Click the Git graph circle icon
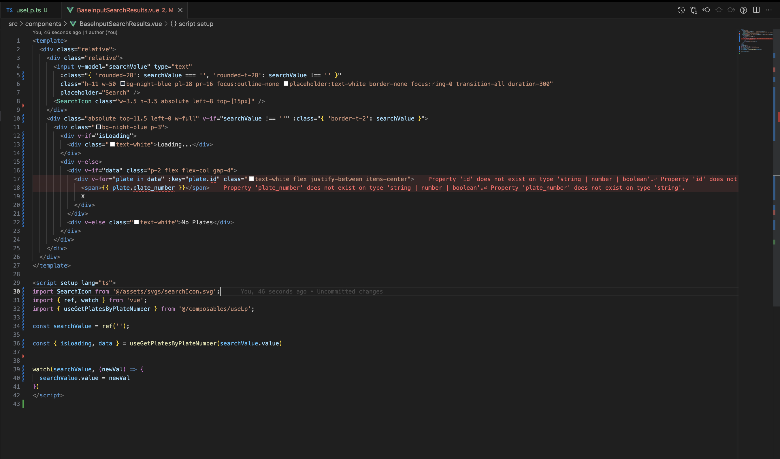The image size is (780, 459). (x=743, y=10)
